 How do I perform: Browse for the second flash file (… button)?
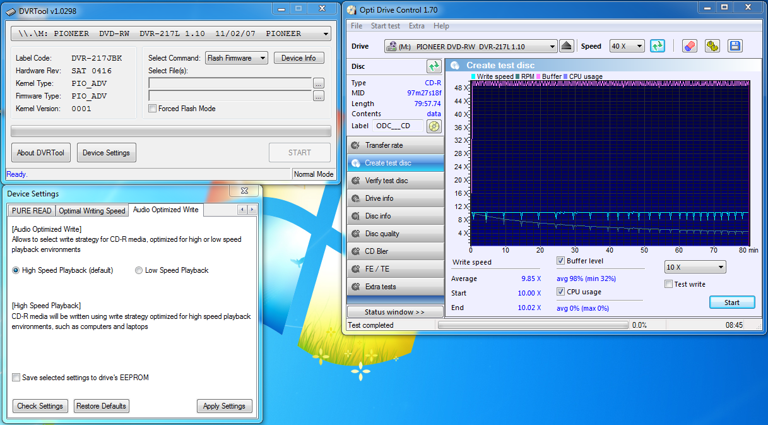point(319,96)
